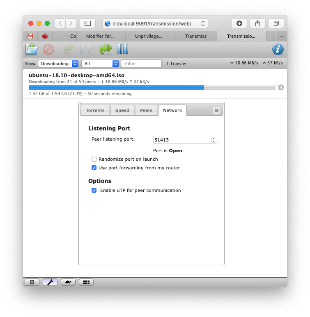The width and height of the screenshot is (310, 317).
Task: Enable Randomize port on launch
Action: (x=94, y=159)
